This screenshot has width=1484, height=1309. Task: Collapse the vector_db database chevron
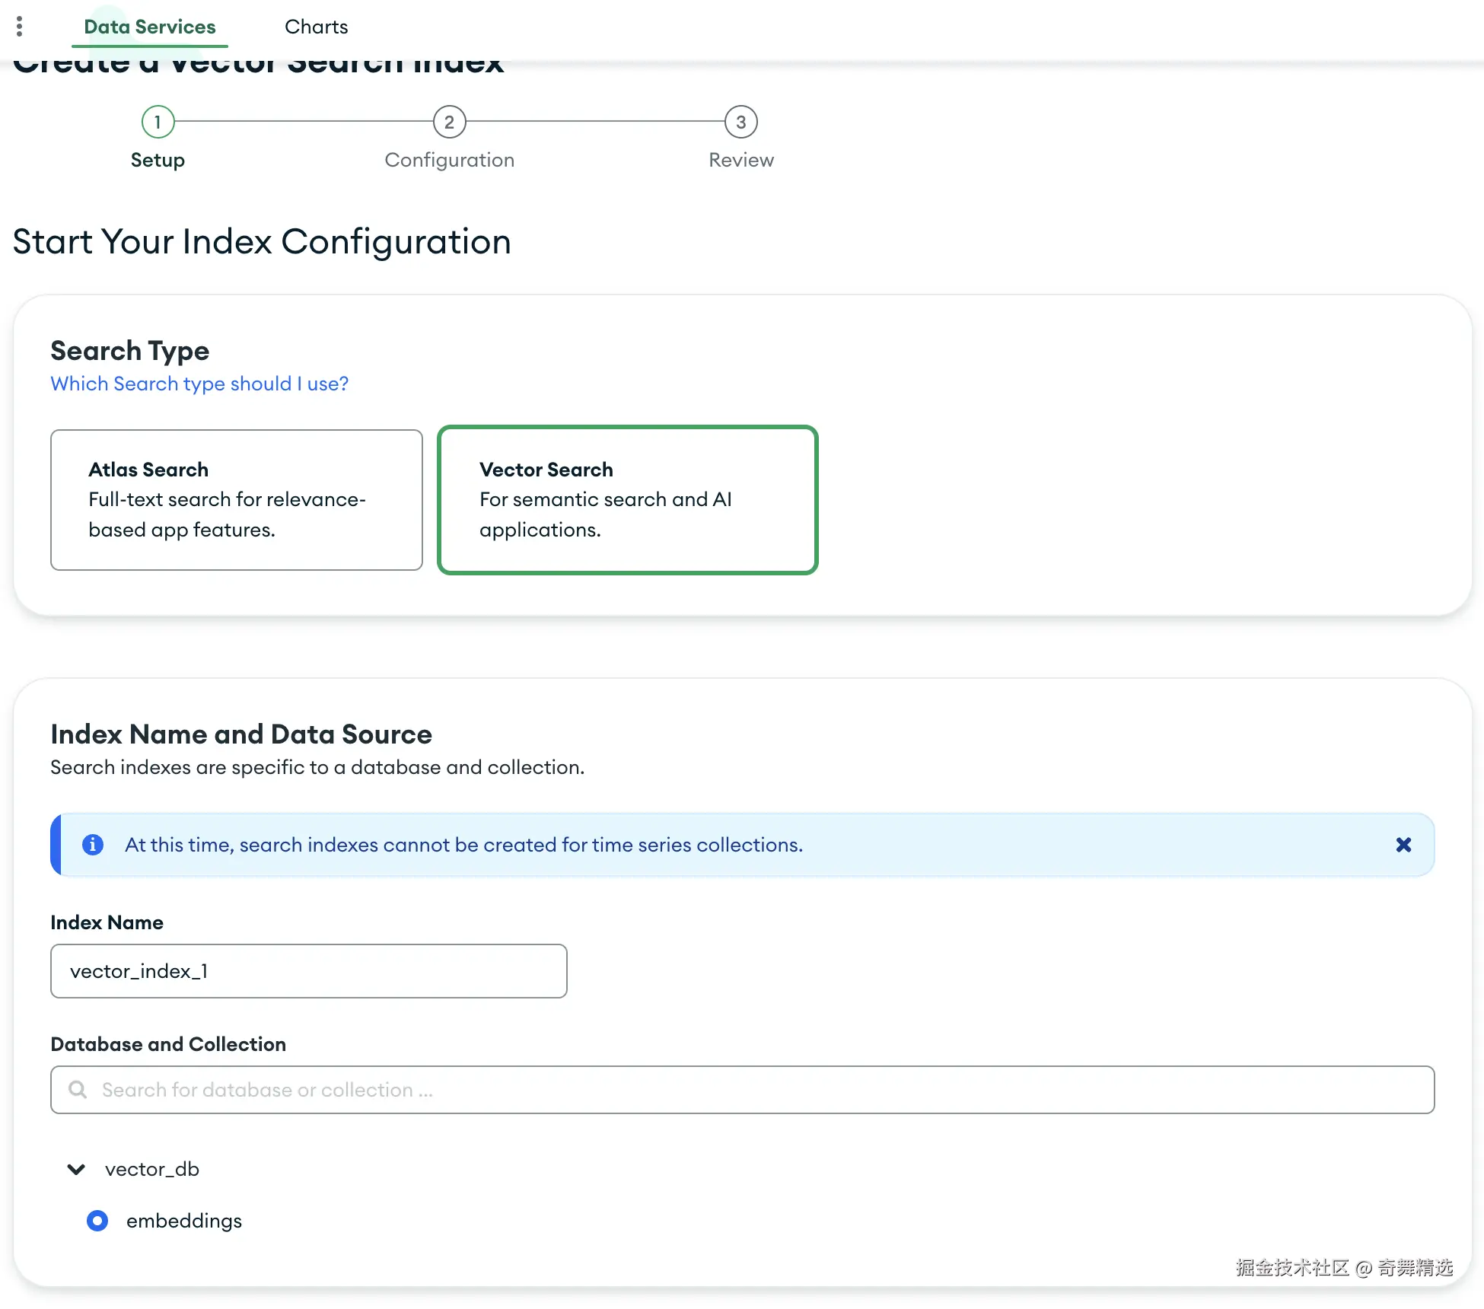click(76, 1169)
